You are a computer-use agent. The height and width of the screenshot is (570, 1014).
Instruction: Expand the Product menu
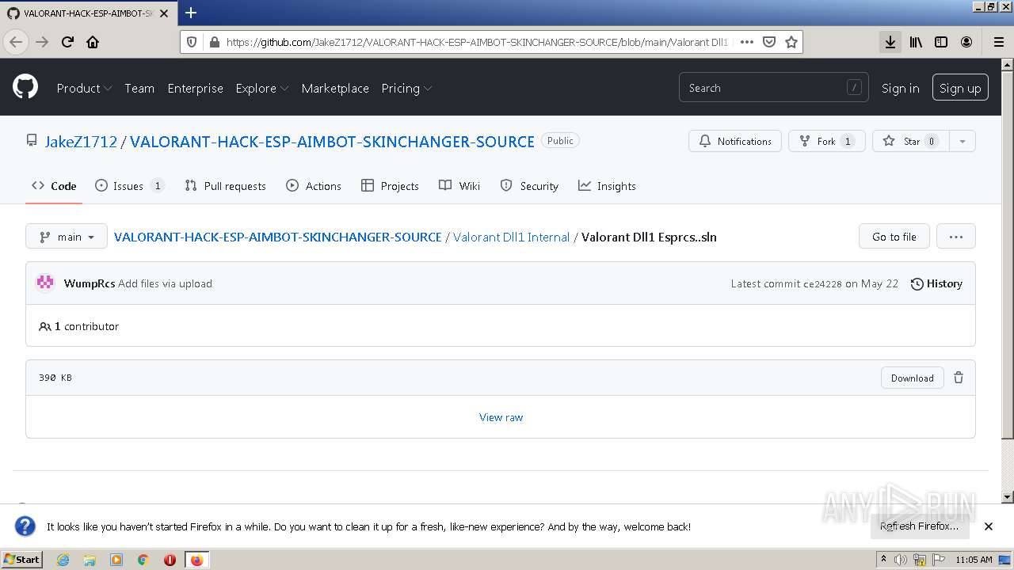84,88
